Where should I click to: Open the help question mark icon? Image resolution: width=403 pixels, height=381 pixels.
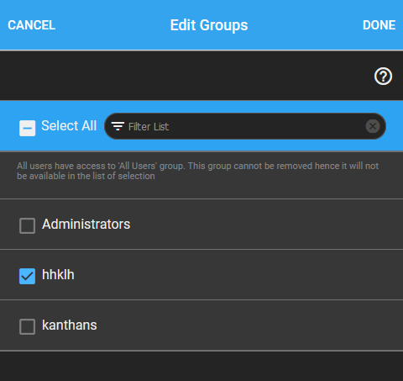(x=383, y=76)
